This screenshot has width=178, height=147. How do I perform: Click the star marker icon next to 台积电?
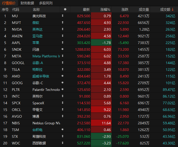(x=62, y=129)
